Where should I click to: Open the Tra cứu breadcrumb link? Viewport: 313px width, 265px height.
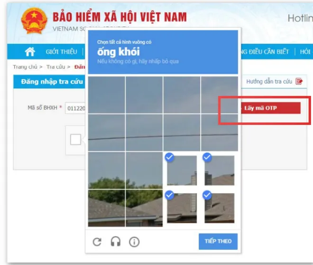coord(55,67)
